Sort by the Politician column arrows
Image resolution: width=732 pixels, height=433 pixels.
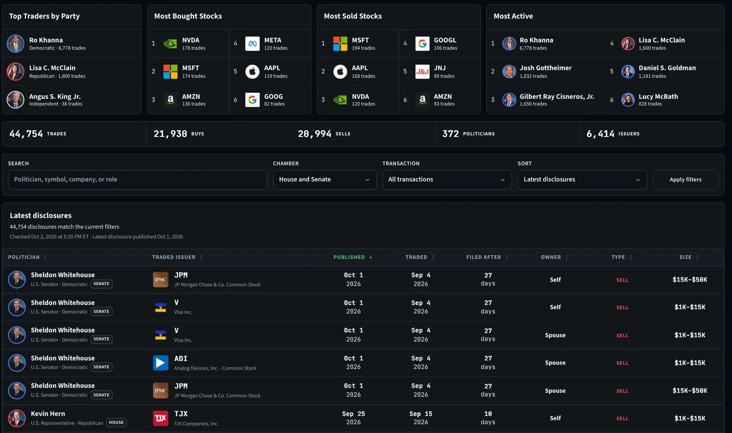pos(45,258)
